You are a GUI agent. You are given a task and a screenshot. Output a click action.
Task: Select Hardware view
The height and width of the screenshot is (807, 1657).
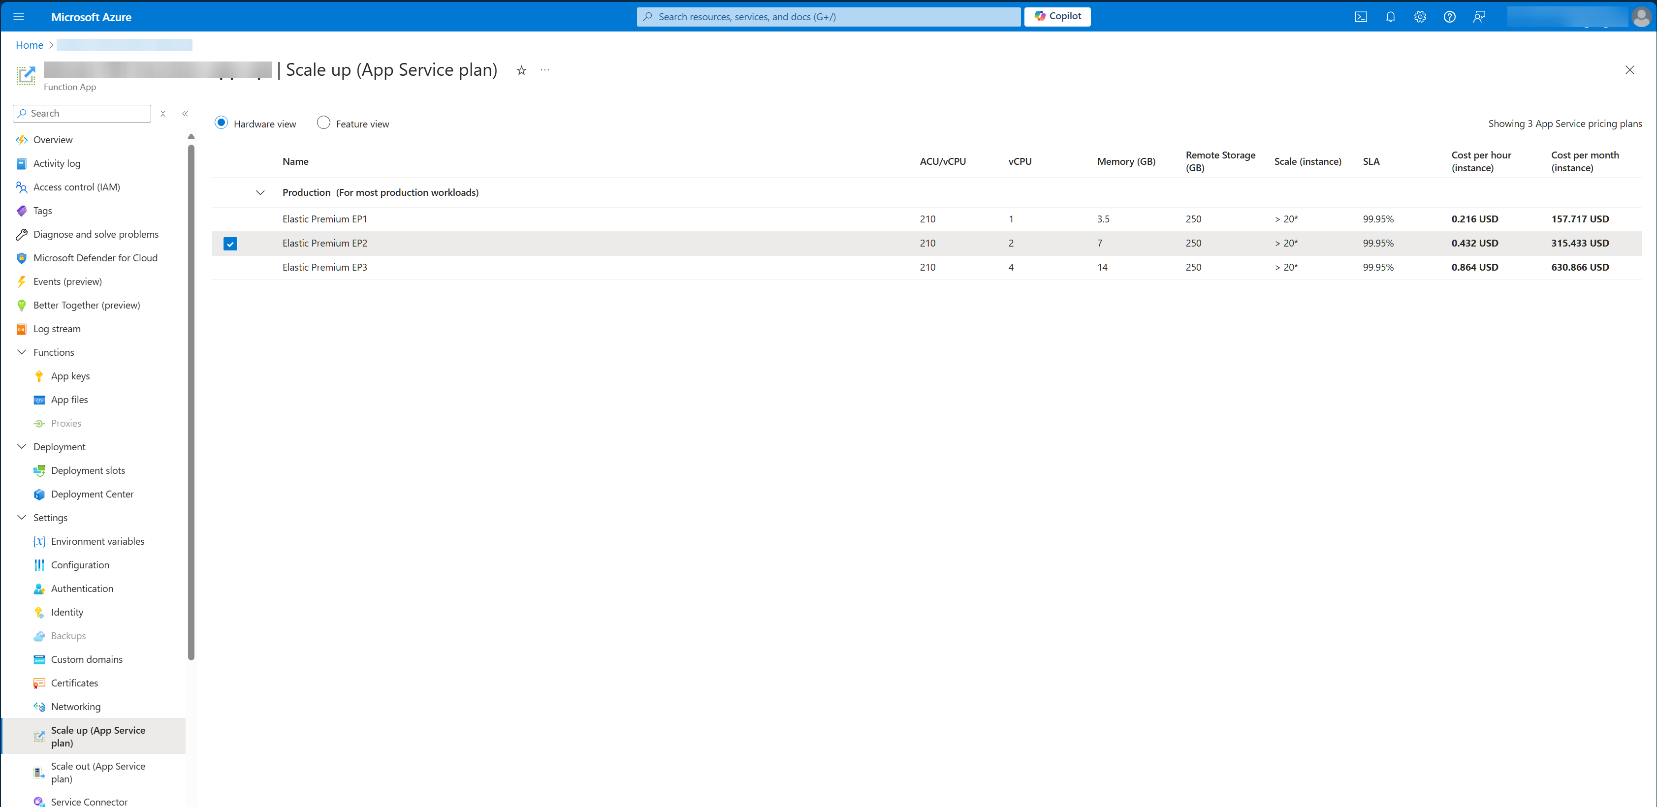(221, 122)
